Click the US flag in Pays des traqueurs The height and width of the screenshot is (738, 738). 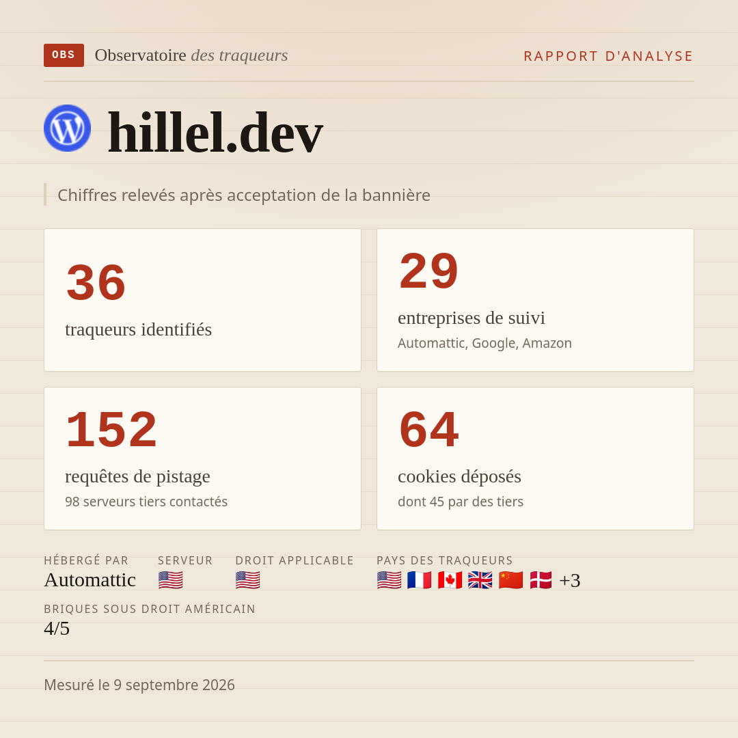tap(389, 580)
